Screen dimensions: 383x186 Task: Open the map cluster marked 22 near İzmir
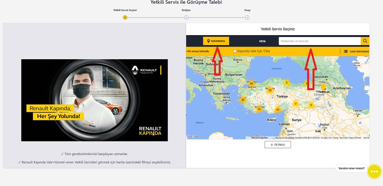(243, 100)
